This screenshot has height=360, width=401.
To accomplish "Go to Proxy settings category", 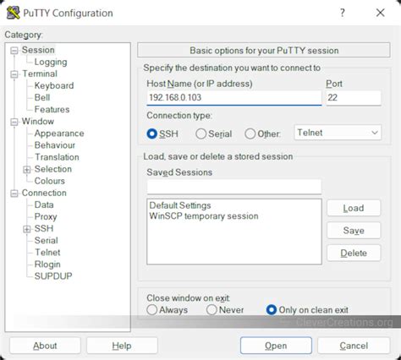I will click(x=46, y=216).
